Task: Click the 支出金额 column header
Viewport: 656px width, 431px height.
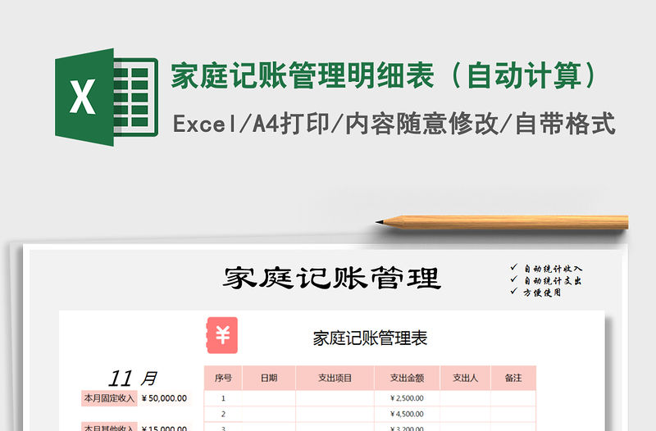Action: coord(407,378)
